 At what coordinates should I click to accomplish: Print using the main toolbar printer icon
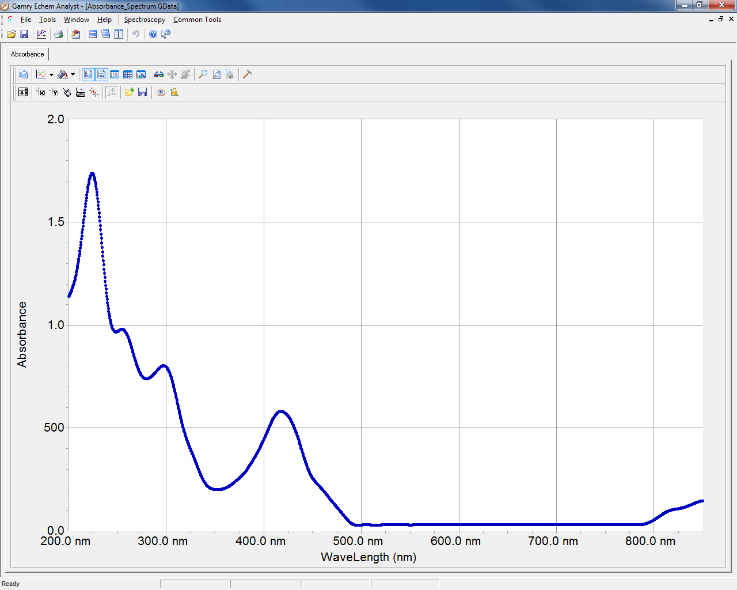pos(58,34)
